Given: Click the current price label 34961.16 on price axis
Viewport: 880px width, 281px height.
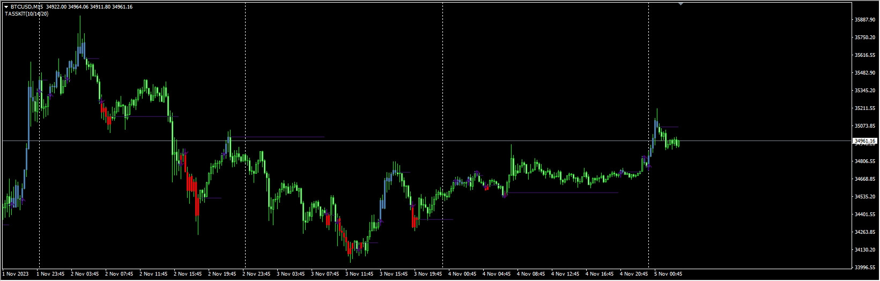Looking at the screenshot, I should (x=865, y=141).
